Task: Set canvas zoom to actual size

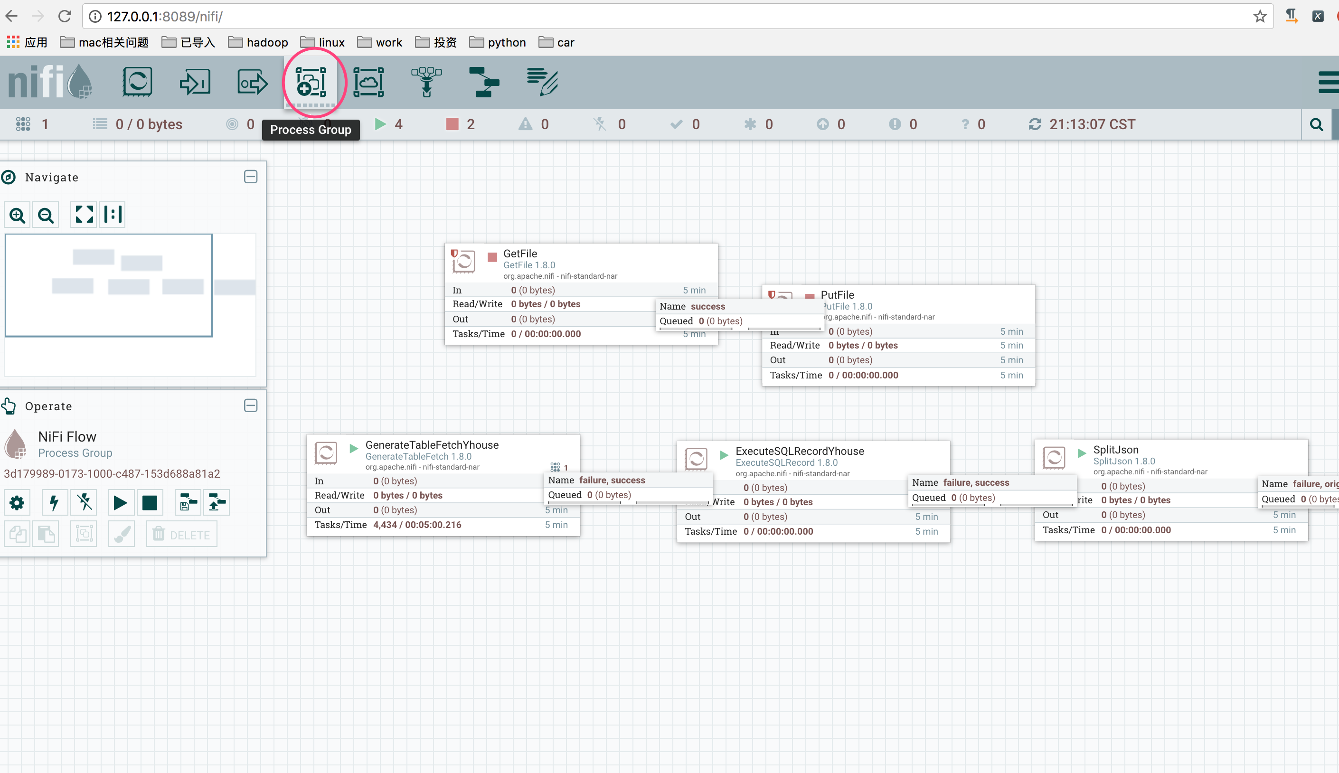Action: point(113,215)
